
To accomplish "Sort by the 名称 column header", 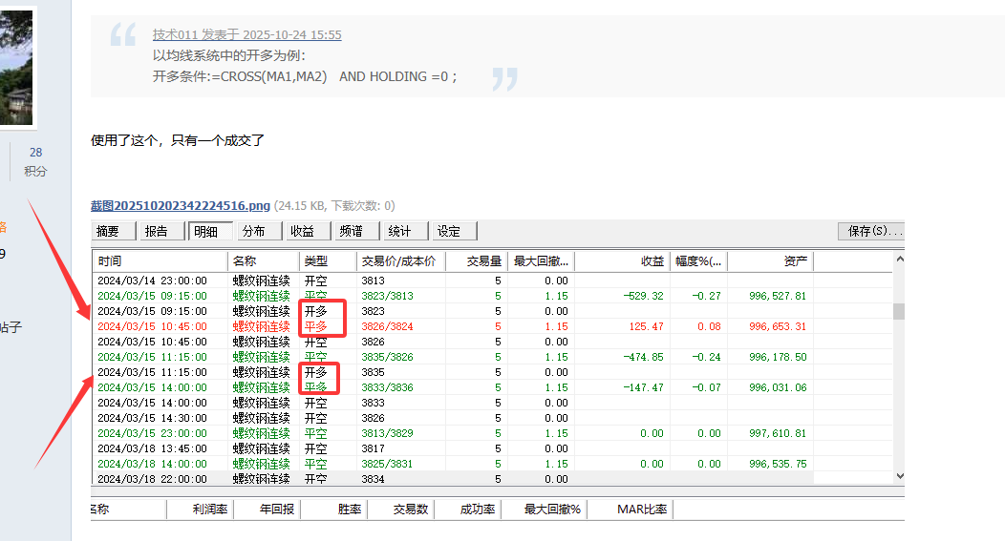I will tap(263, 261).
